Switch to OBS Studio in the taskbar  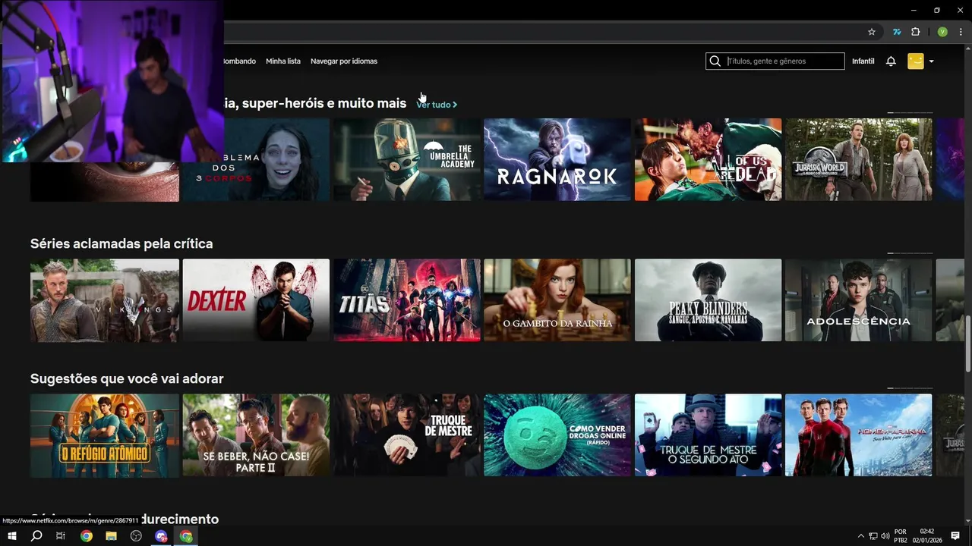coord(136,536)
